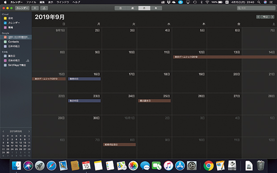Select 東京ゲームショウ2019 event on the 12th
The image size is (277, 173).
point(225,57)
